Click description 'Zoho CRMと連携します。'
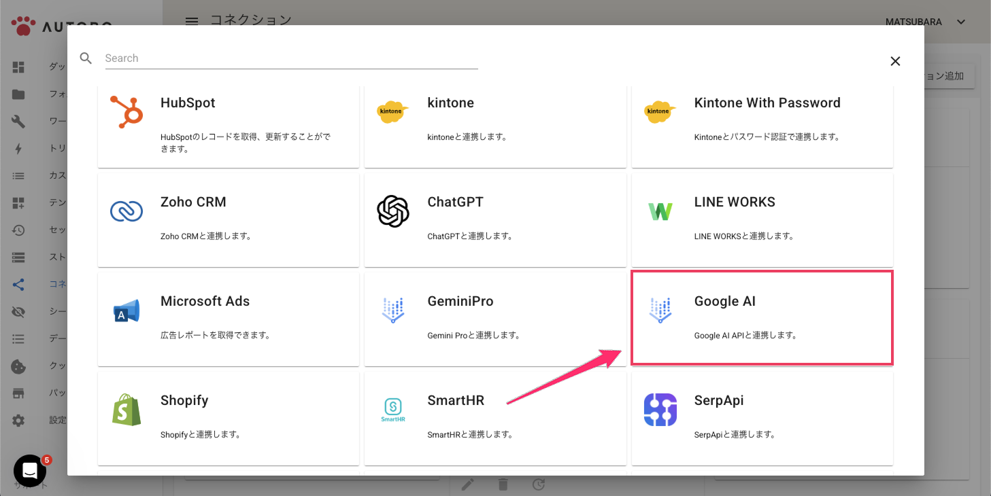This screenshot has width=991, height=496. (x=205, y=236)
